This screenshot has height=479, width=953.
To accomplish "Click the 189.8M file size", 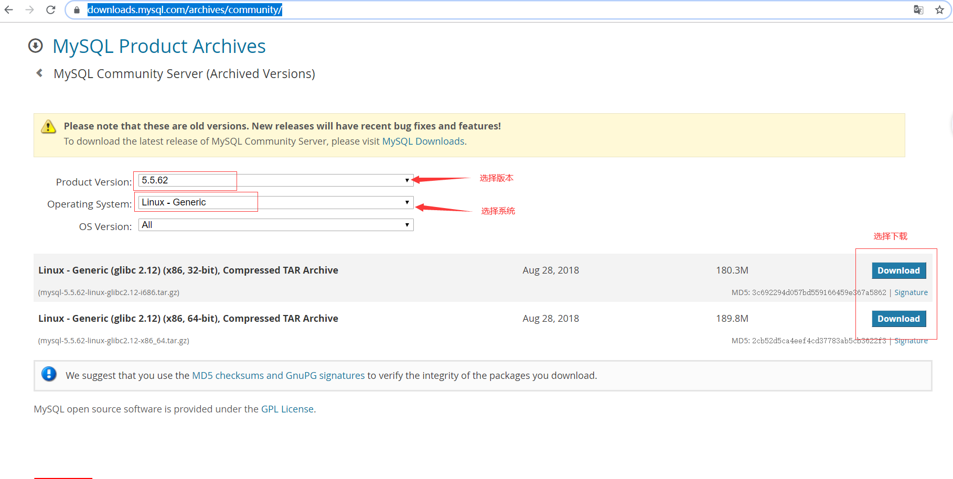I will 732,319.
